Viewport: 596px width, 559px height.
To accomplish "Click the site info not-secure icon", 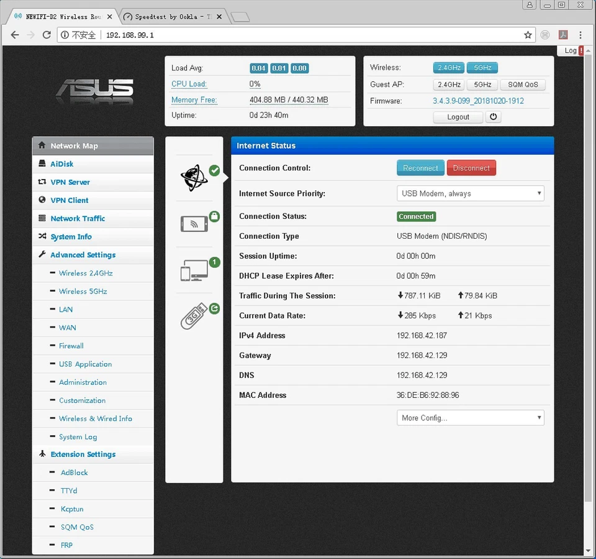I will [65, 35].
